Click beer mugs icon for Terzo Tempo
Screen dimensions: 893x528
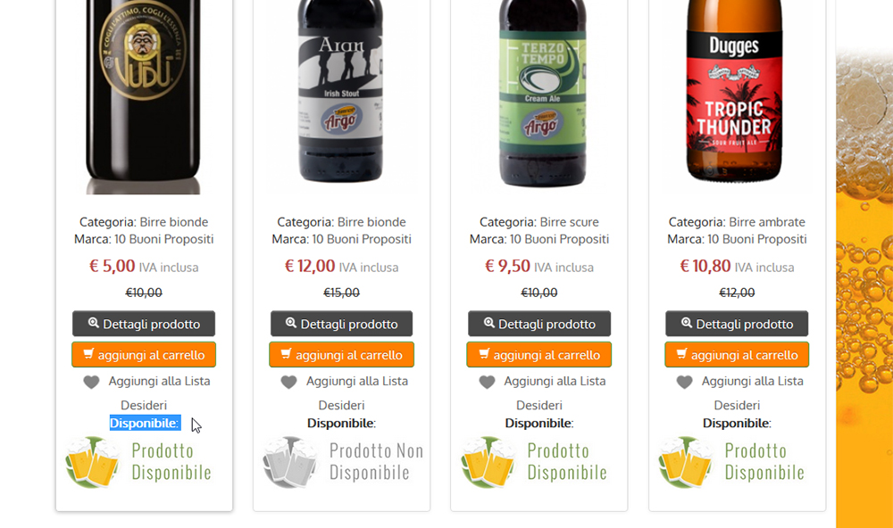[488, 462]
